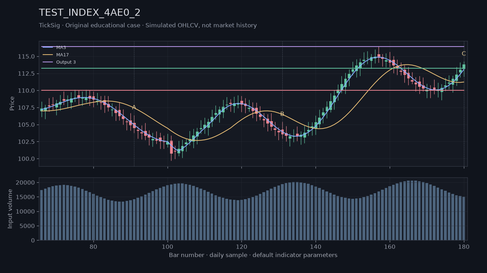Click marker label A on the chart
This screenshot has height=273, width=487.
pyautogui.click(x=134, y=107)
